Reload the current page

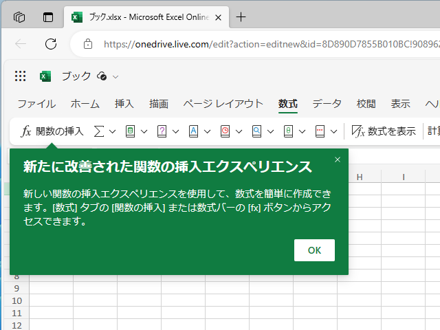pyautogui.click(x=51, y=44)
